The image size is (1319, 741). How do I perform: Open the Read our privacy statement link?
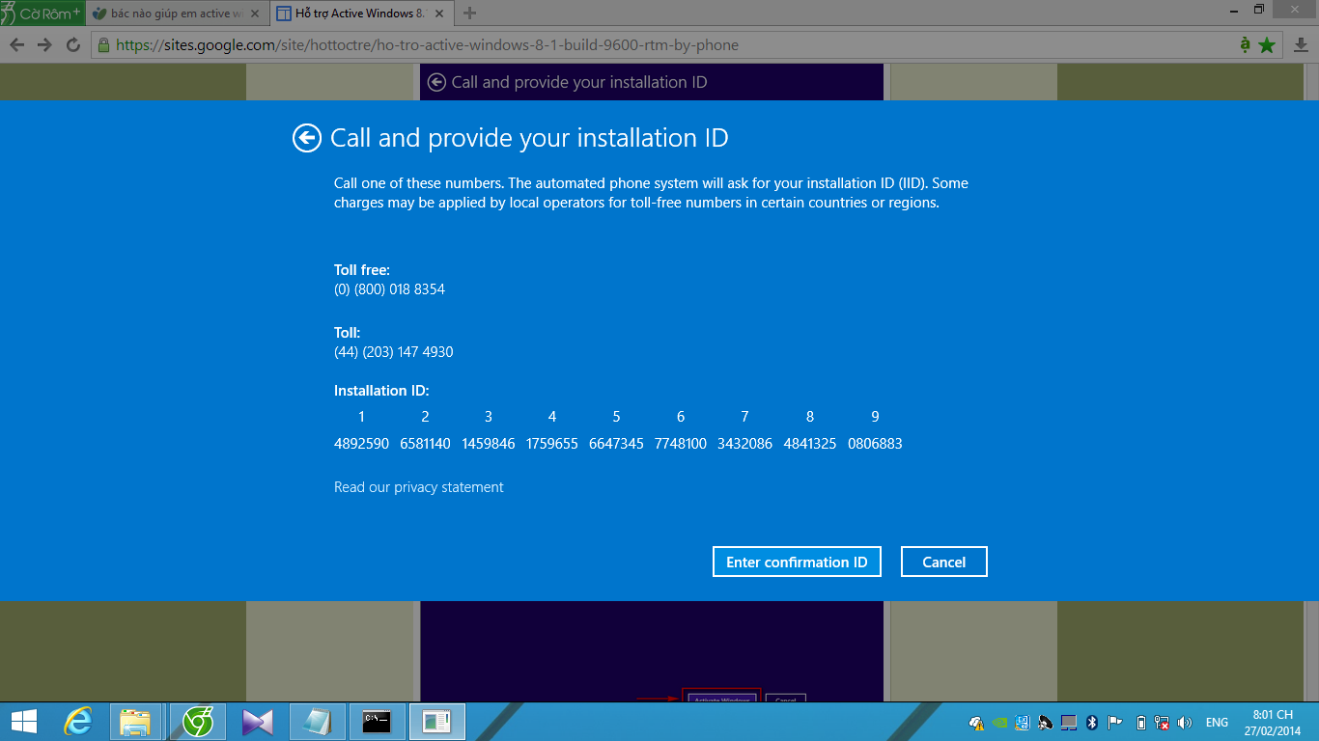click(x=419, y=487)
